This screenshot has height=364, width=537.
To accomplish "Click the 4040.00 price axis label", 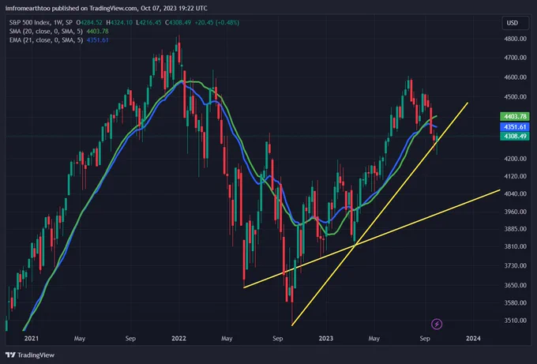I will 515,193.
